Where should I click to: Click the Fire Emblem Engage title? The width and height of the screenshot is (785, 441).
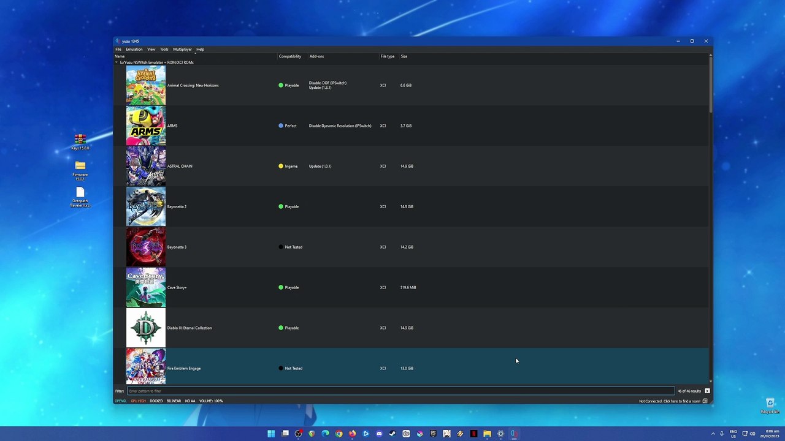click(184, 368)
